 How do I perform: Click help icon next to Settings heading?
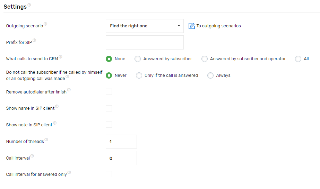click(x=29, y=5)
